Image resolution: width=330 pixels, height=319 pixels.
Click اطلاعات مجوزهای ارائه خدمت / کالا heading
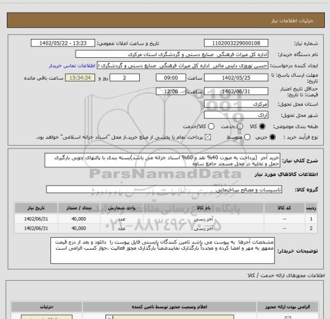[x=286, y=275]
